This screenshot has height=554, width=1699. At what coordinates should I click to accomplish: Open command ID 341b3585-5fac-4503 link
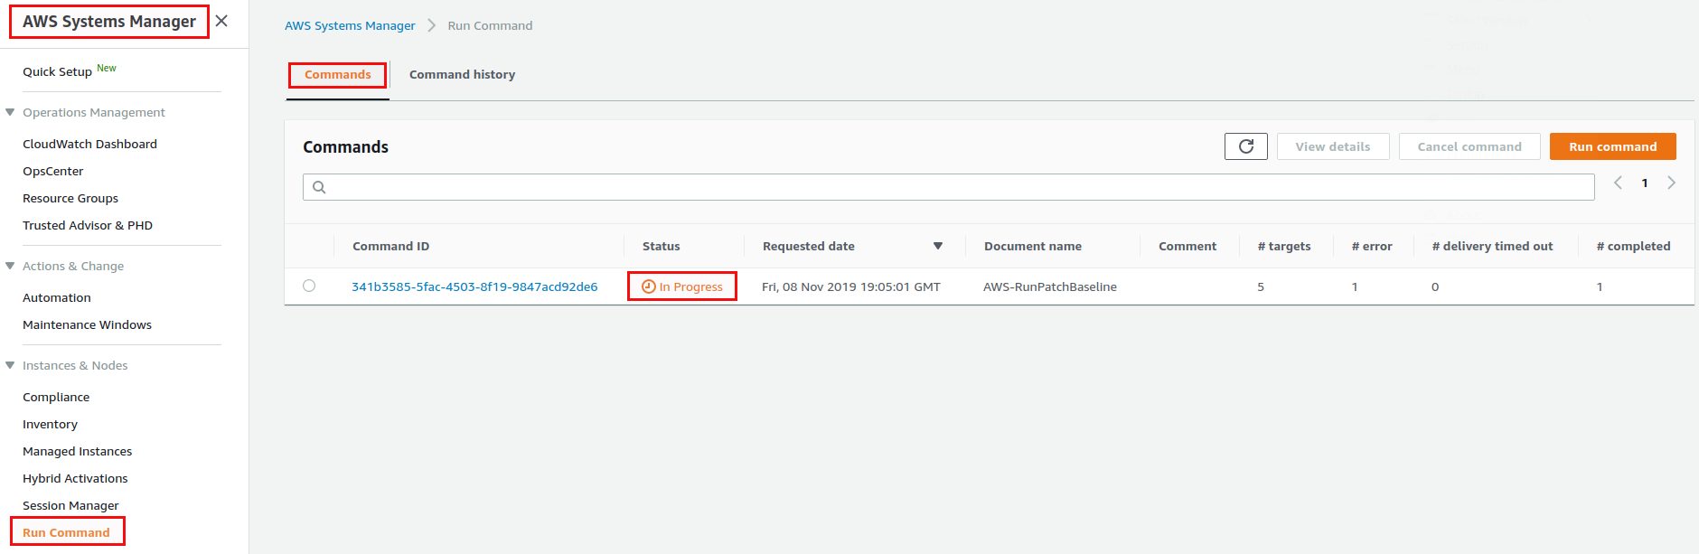pyautogui.click(x=474, y=286)
